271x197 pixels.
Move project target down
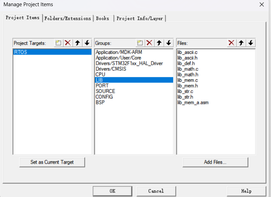(87, 43)
